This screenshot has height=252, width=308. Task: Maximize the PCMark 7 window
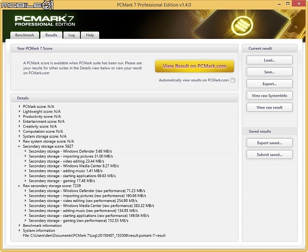(287, 4)
